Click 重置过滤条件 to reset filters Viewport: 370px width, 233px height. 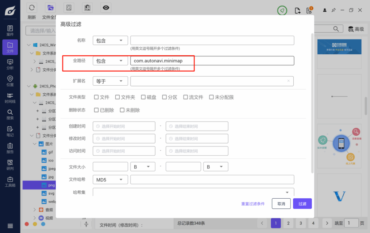pyautogui.click(x=253, y=203)
